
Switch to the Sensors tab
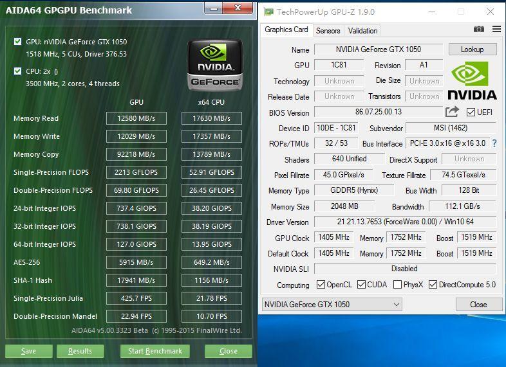tap(328, 31)
